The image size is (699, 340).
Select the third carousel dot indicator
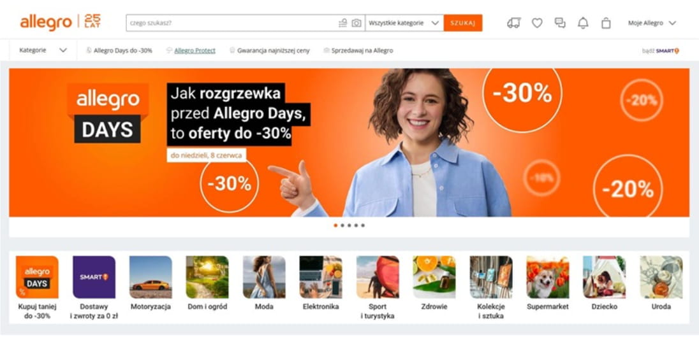click(349, 225)
